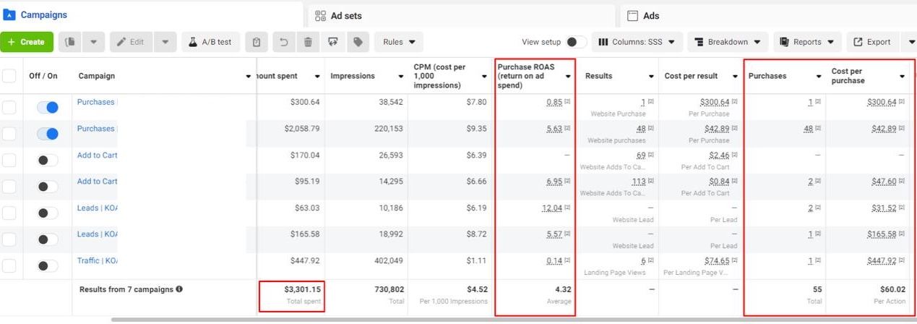The image size is (917, 324).
Task: Turn off the first Purchases campaign toggle
Action: 48,107
